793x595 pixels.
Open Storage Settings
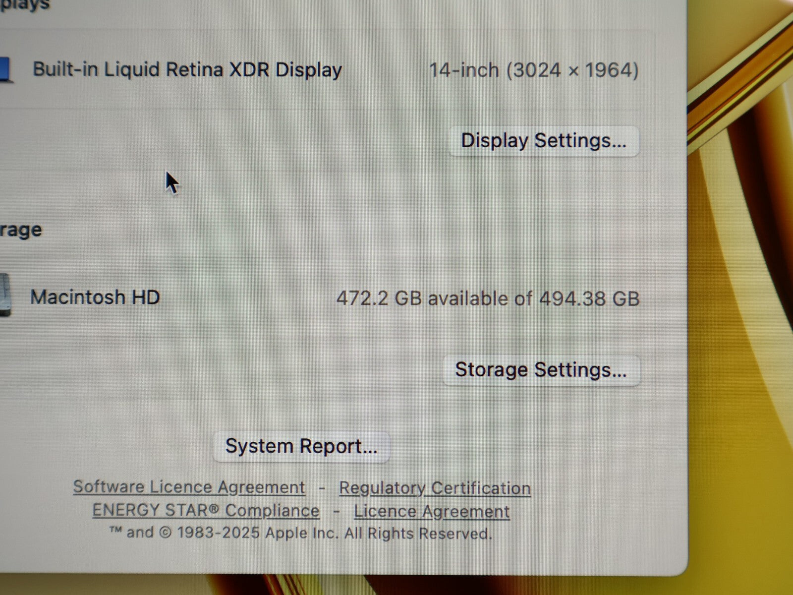(541, 370)
